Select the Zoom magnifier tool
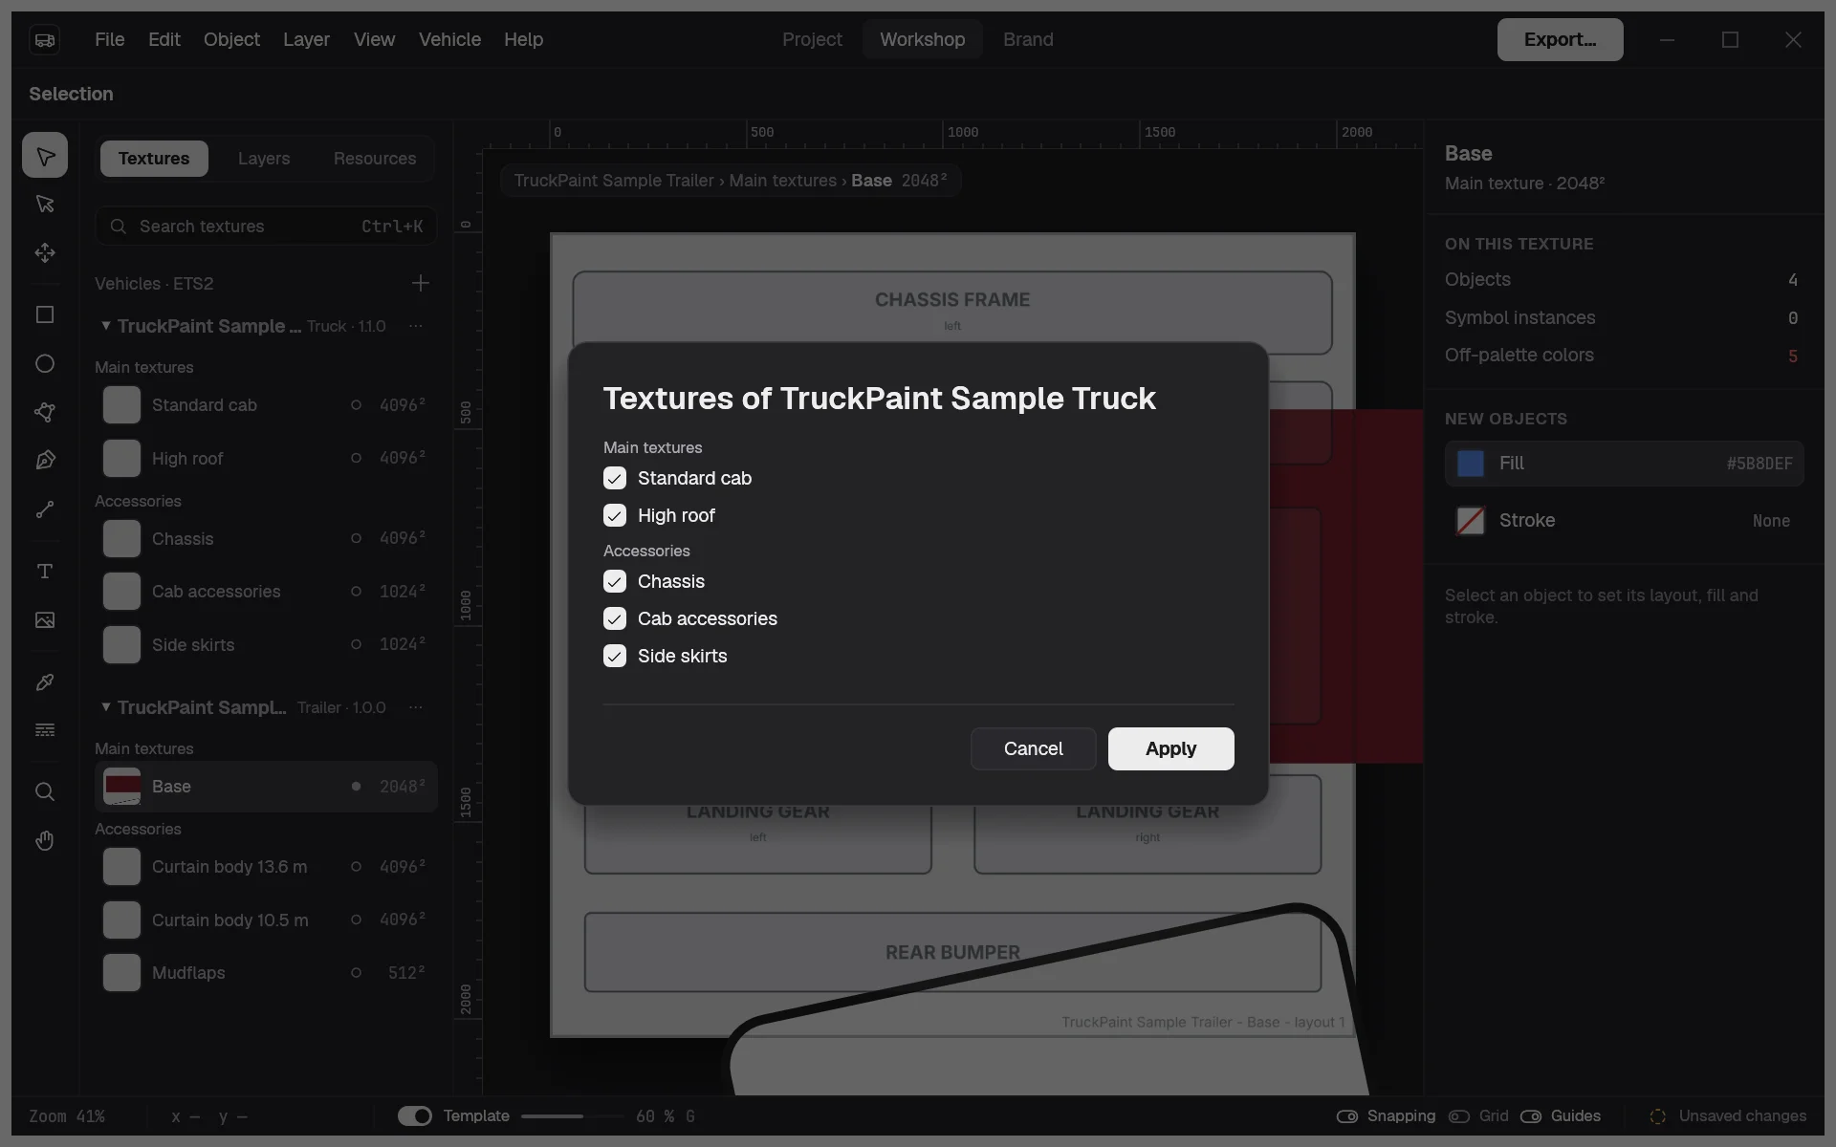 [45, 791]
